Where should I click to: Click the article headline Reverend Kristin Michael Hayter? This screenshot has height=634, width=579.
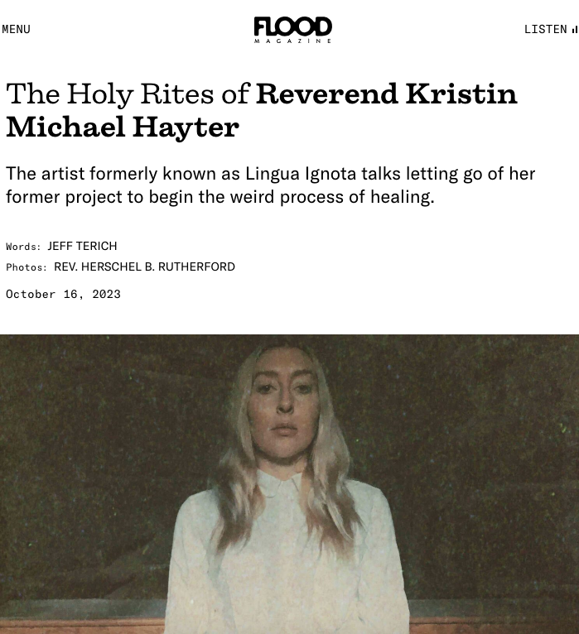(x=262, y=110)
